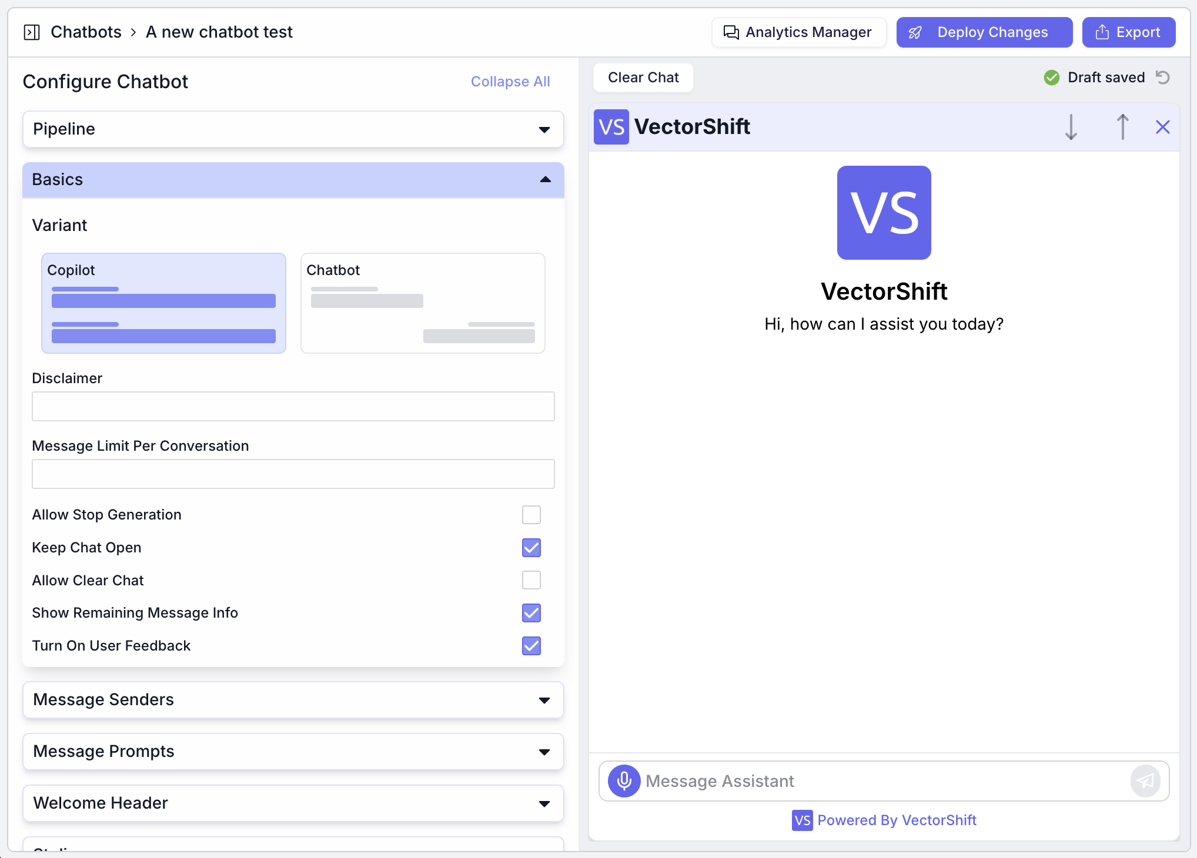Click the X to close the chatbot preview
The height and width of the screenshot is (858, 1197).
1163,126
